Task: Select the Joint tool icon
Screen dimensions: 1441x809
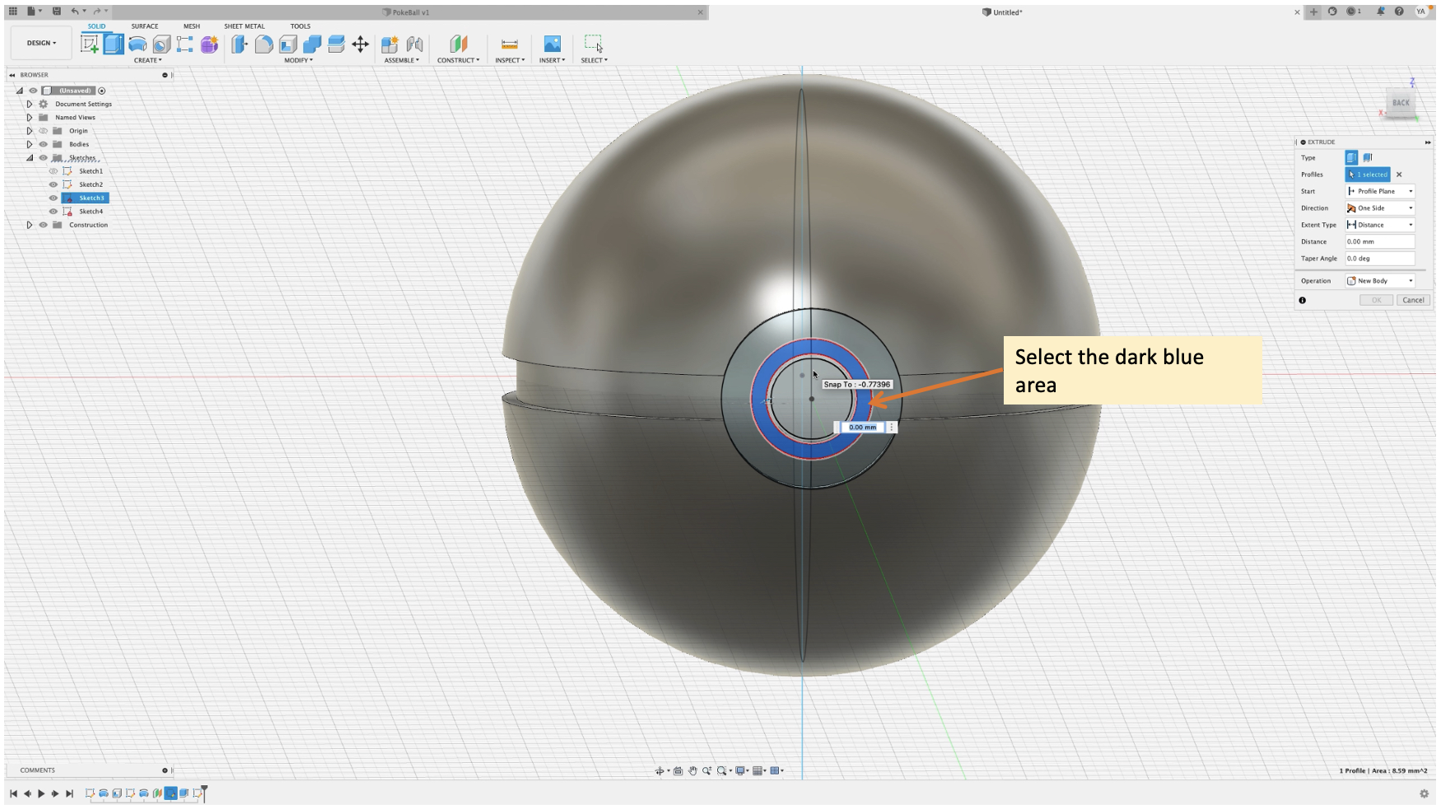Action: tap(414, 44)
